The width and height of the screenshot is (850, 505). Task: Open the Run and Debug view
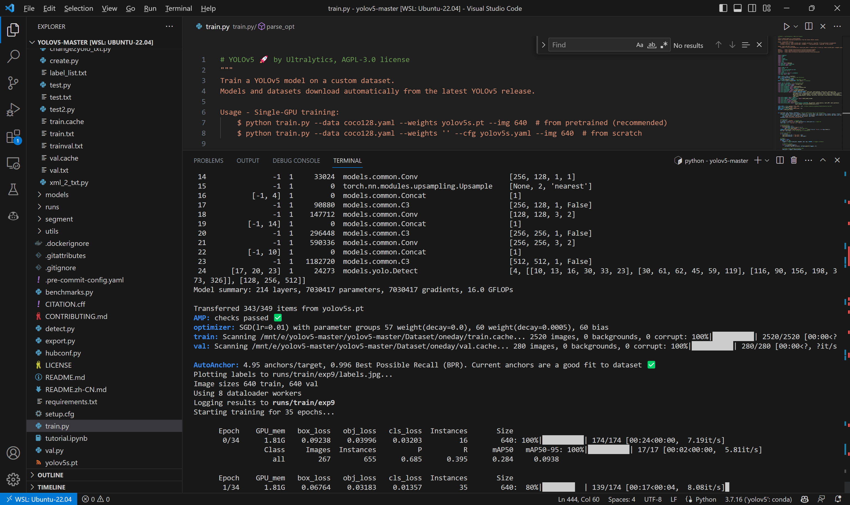pos(13,110)
